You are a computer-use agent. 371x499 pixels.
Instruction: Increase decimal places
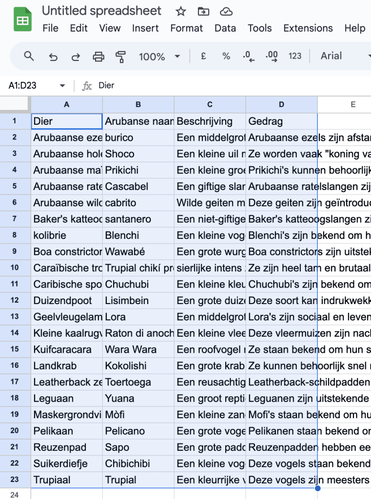point(272,56)
